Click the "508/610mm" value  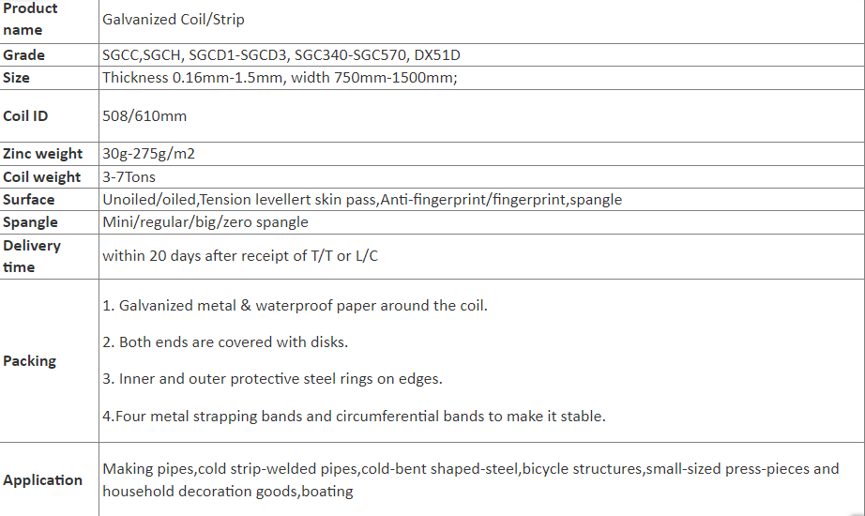[144, 116]
